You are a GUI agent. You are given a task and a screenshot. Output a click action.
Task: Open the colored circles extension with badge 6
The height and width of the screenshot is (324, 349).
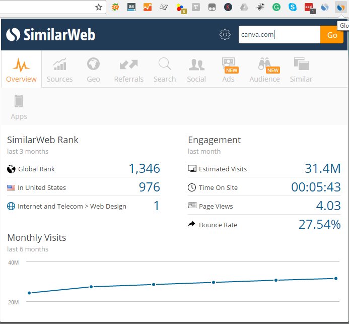point(181,8)
